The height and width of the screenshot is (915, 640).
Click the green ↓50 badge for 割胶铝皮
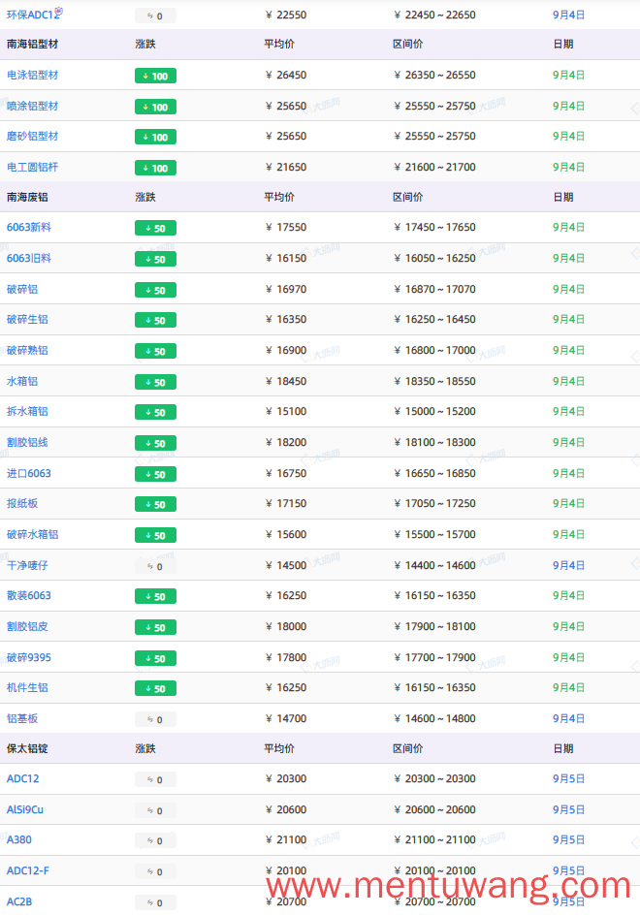(x=155, y=627)
